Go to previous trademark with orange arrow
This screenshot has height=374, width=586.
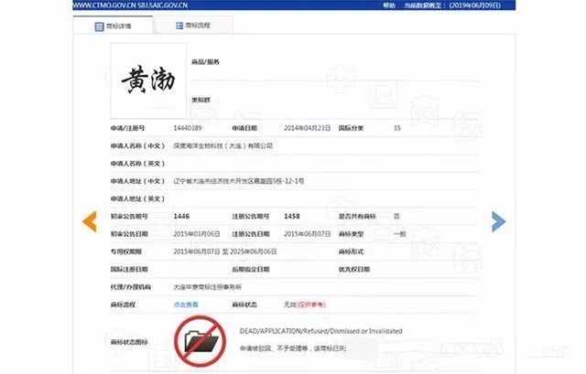coord(90,221)
